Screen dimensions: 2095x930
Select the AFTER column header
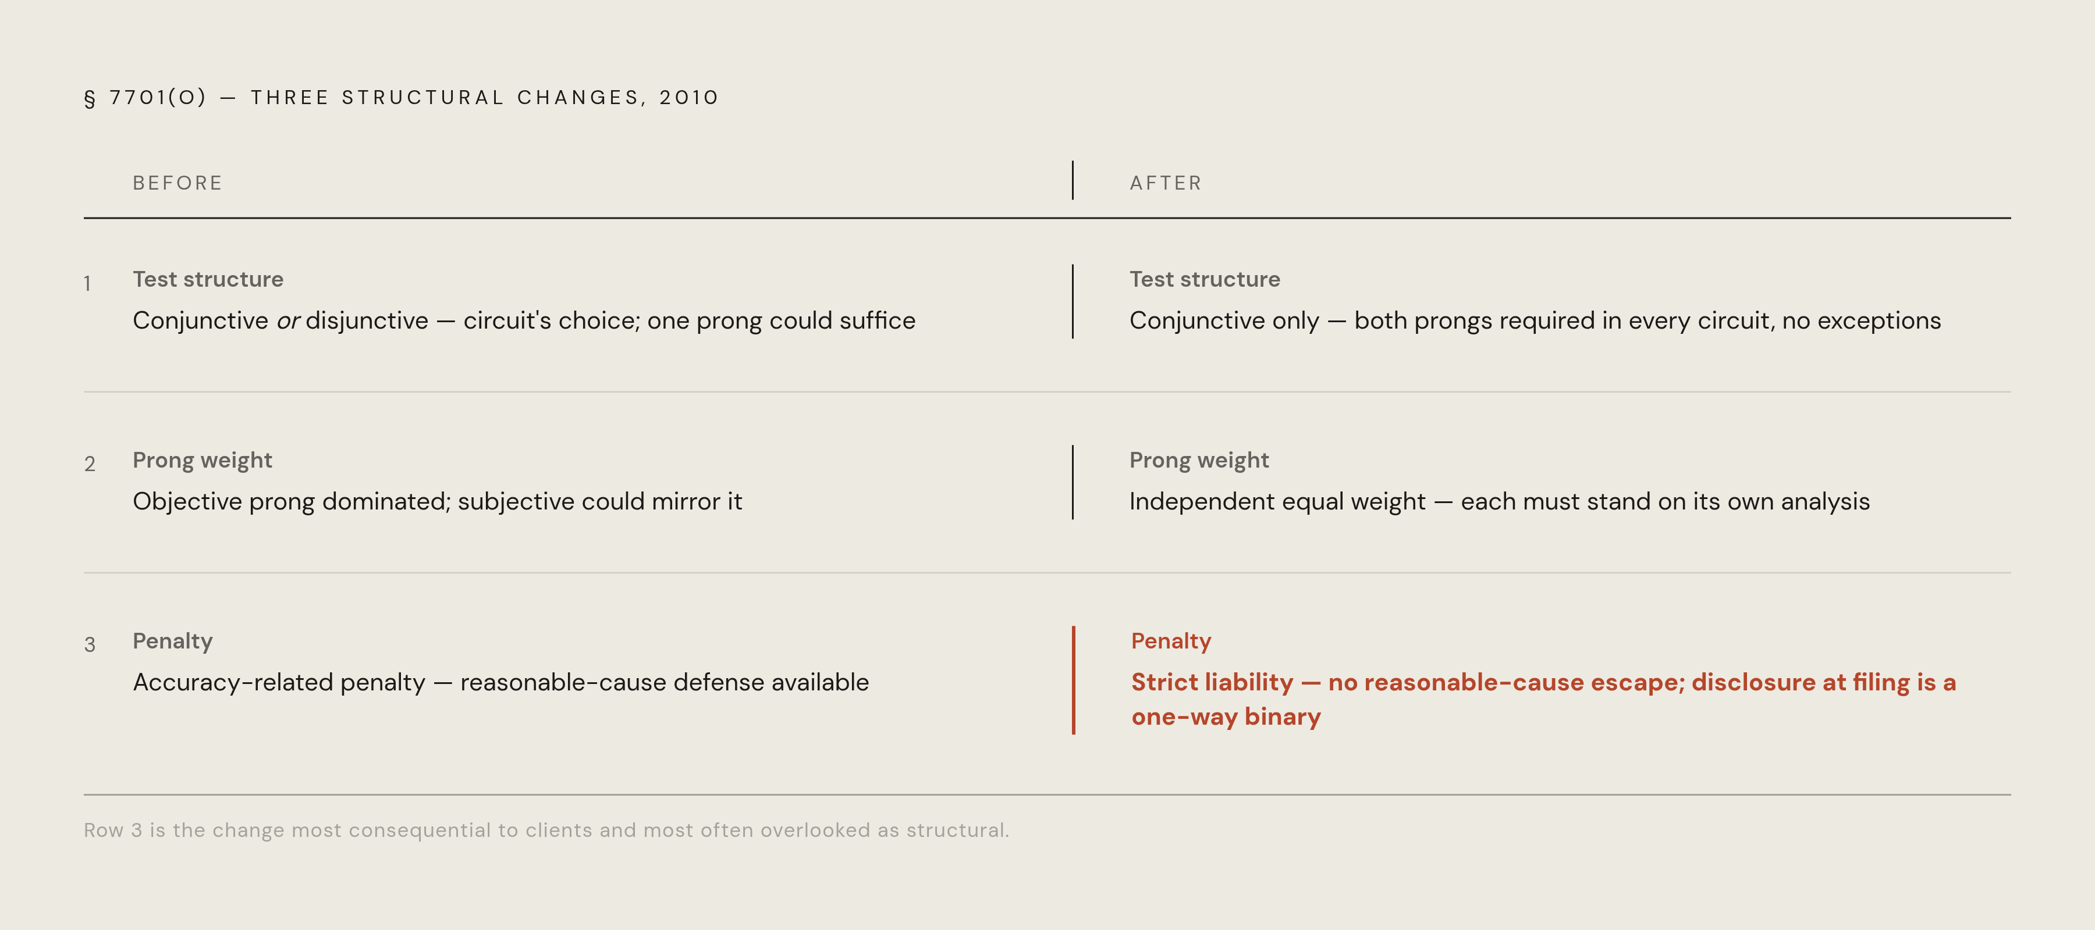click(1166, 183)
